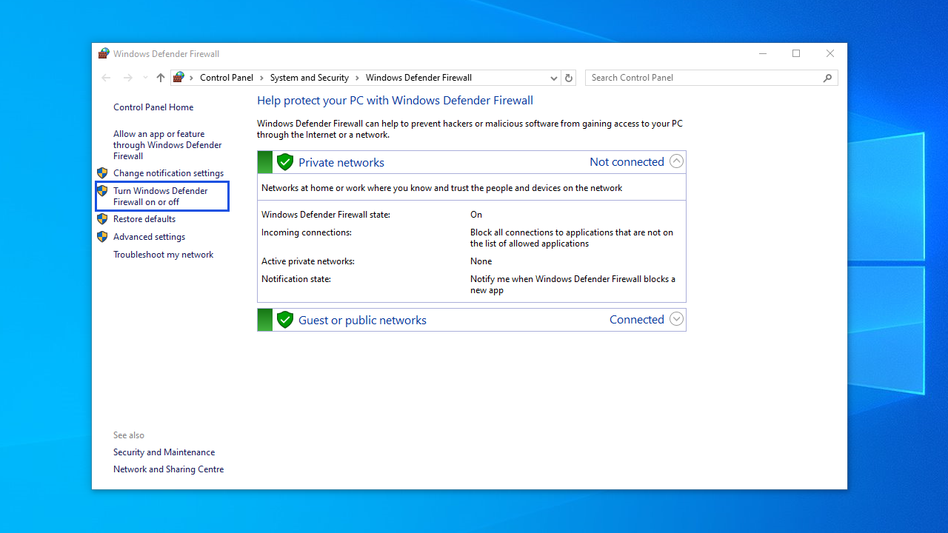The image size is (948, 533).
Task: Select Windows Defender Firewall breadcrumb item
Action: coord(418,78)
